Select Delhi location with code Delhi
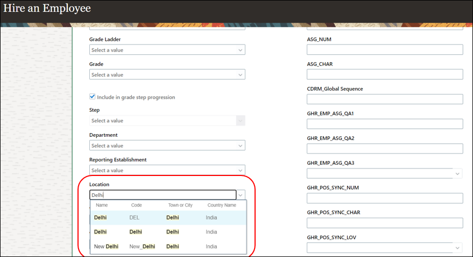Viewport: 473px width, 257px height. click(x=167, y=232)
